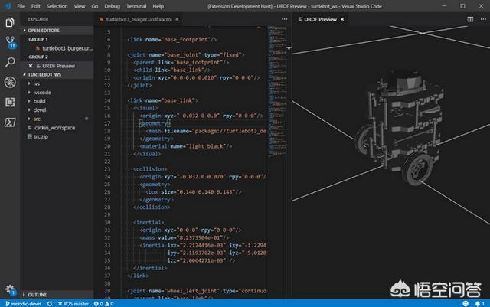This screenshot has height=307, width=490.
Task: Open the Extensions view
Action: pyautogui.click(x=11, y=102)
